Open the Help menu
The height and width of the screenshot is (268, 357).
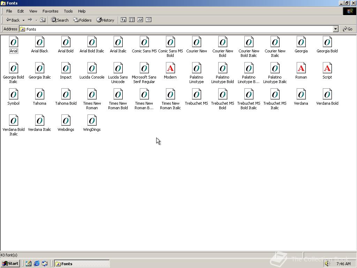pos(82,11)
